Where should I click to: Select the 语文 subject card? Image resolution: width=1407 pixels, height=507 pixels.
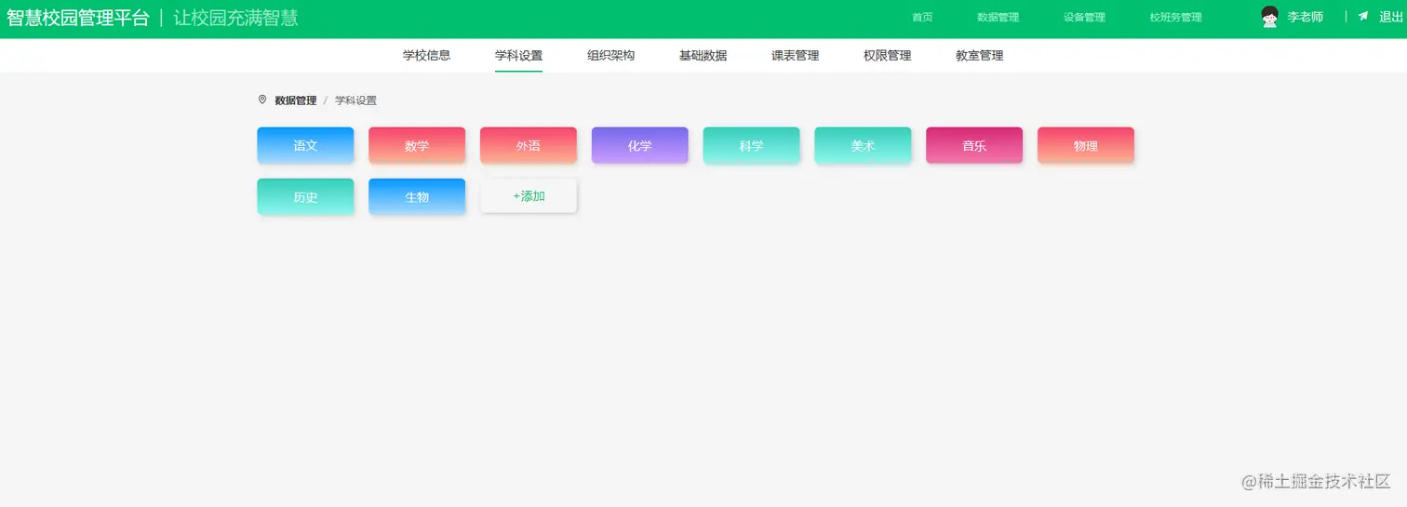coord(305,145)
